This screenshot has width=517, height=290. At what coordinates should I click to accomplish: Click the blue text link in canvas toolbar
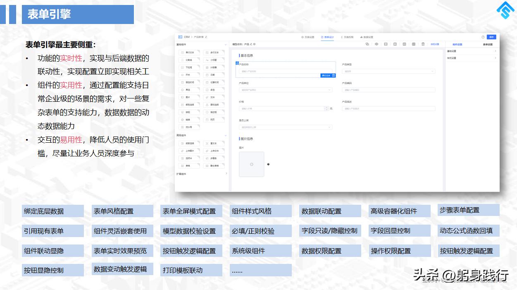point(435,44)
